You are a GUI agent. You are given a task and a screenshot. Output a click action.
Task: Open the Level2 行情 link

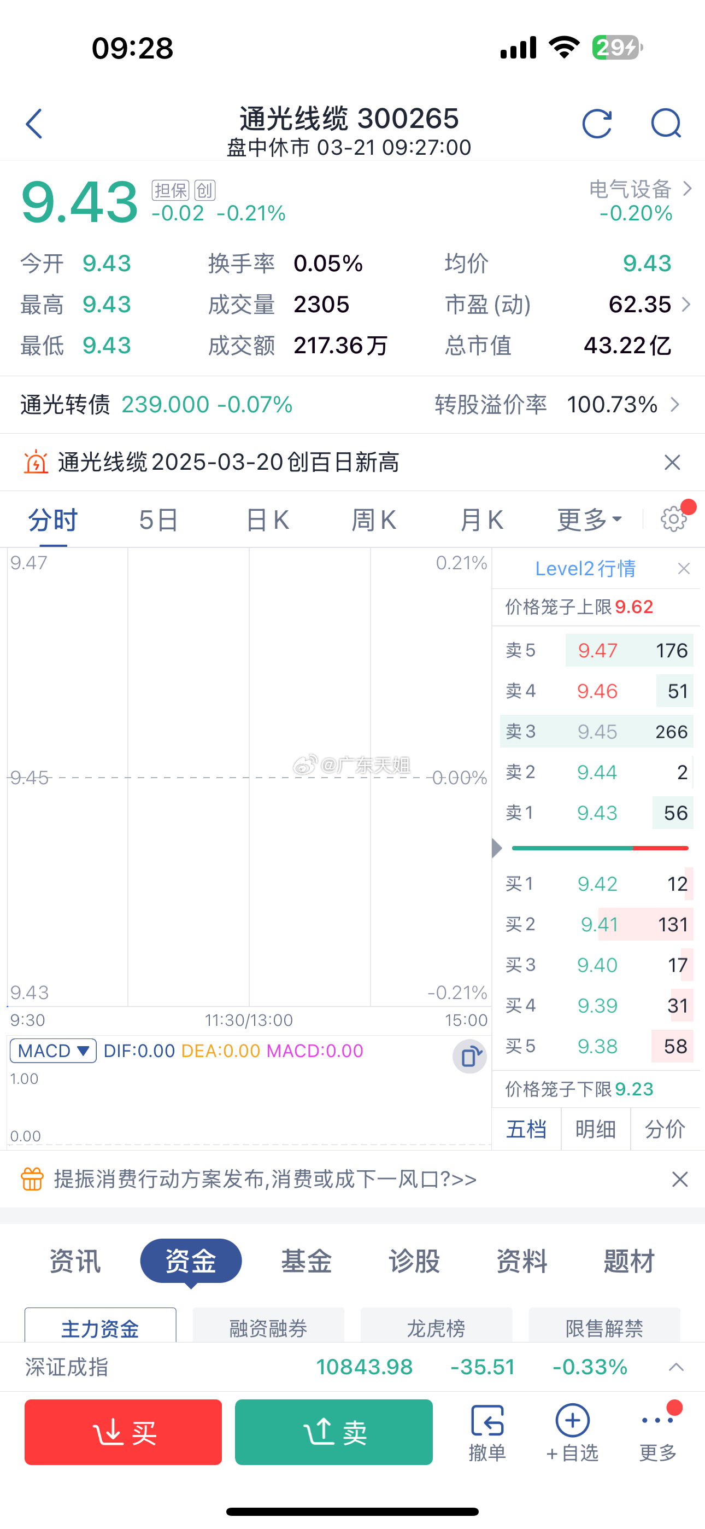tap(586, 569)
